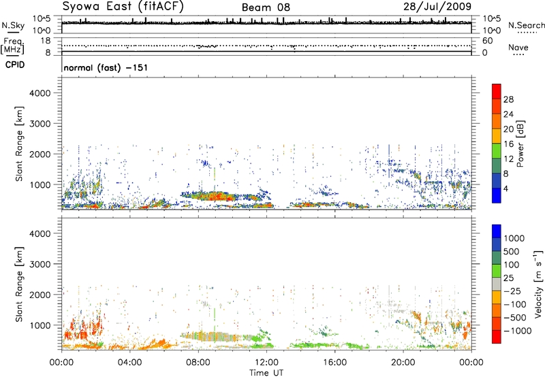545x377 pixels.
Task: Click the '16:00' time axis label
Action: click(x=334, y=363)
